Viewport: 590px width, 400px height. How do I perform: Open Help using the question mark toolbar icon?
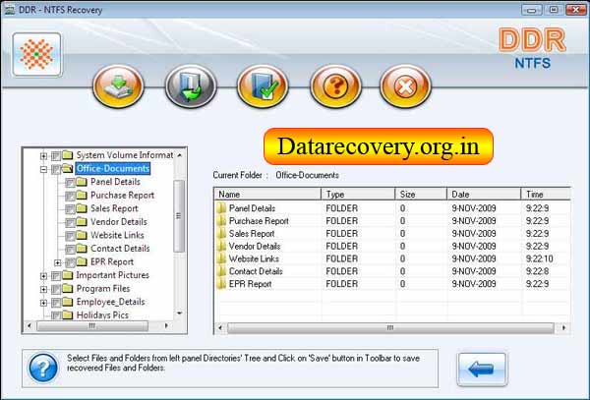[335, 86]
